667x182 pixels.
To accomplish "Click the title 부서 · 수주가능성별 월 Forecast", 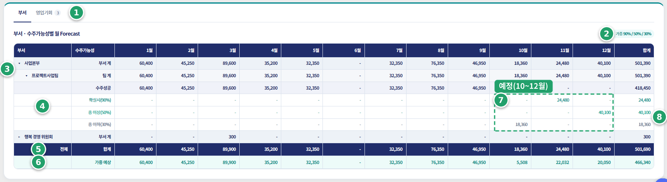I will (x=47, y=34).
